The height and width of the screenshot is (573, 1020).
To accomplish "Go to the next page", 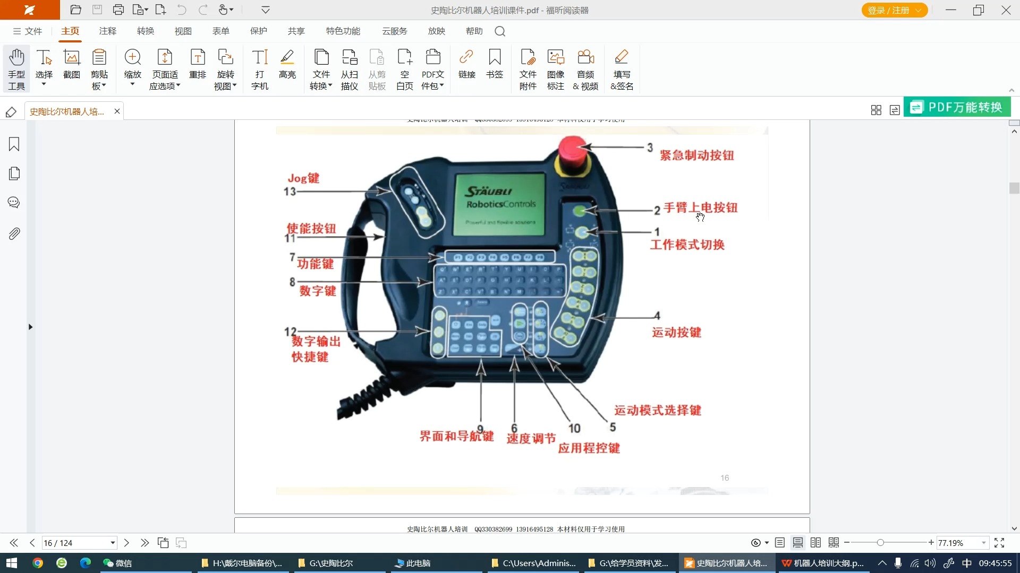I will pos(126,543).
